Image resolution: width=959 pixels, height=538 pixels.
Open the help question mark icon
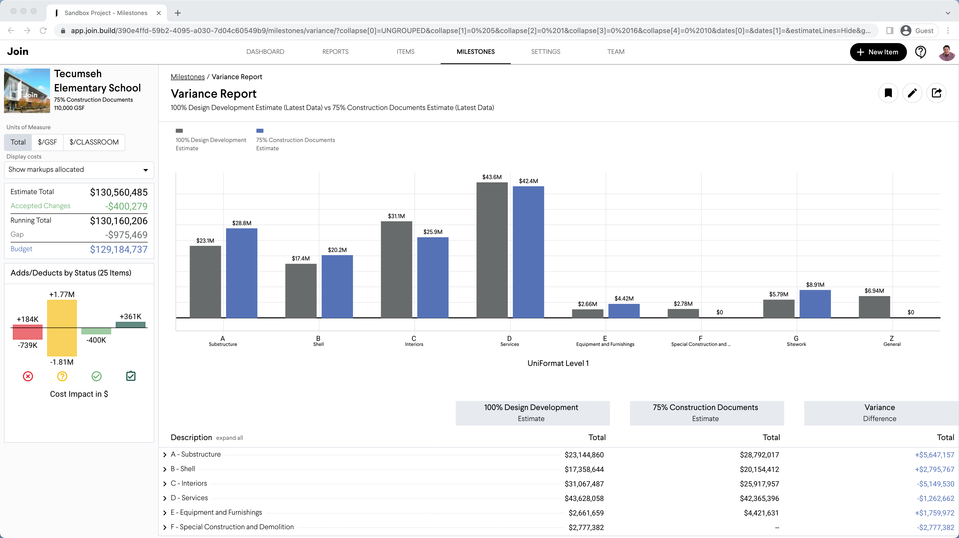[x=921, y=52]
